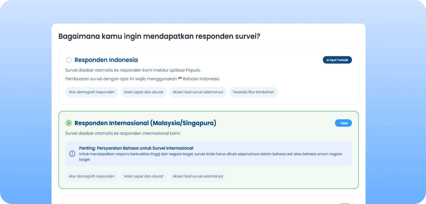This screenshot has height=204, width=426.
Task: Click Akses hasil survei selamanya chip under Responden Indonesia
Action: [x=198, y=92]
